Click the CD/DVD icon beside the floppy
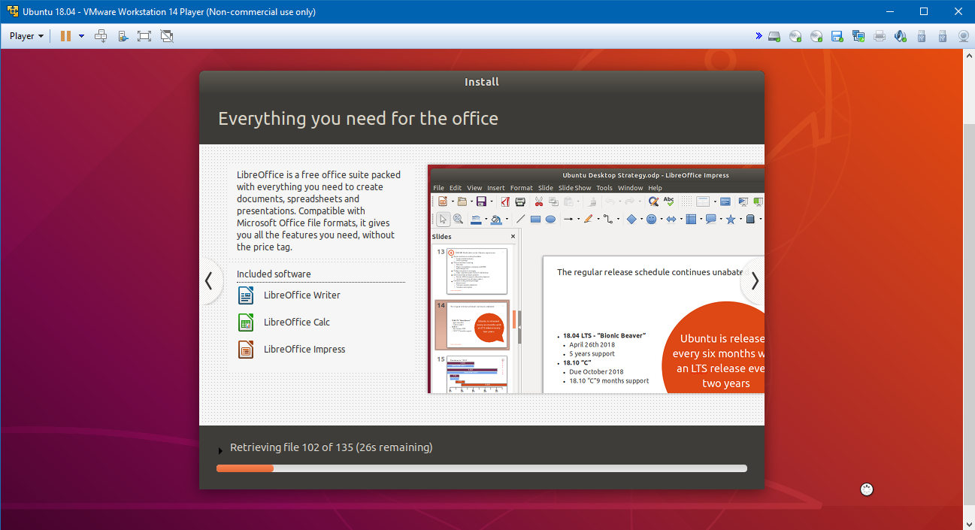 click(x=816, y=36)
